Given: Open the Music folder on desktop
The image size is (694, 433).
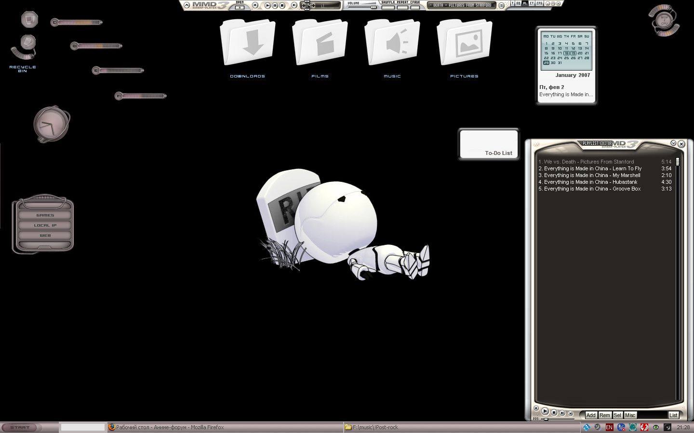Looking at the screenshot, I should click(392, 44).
